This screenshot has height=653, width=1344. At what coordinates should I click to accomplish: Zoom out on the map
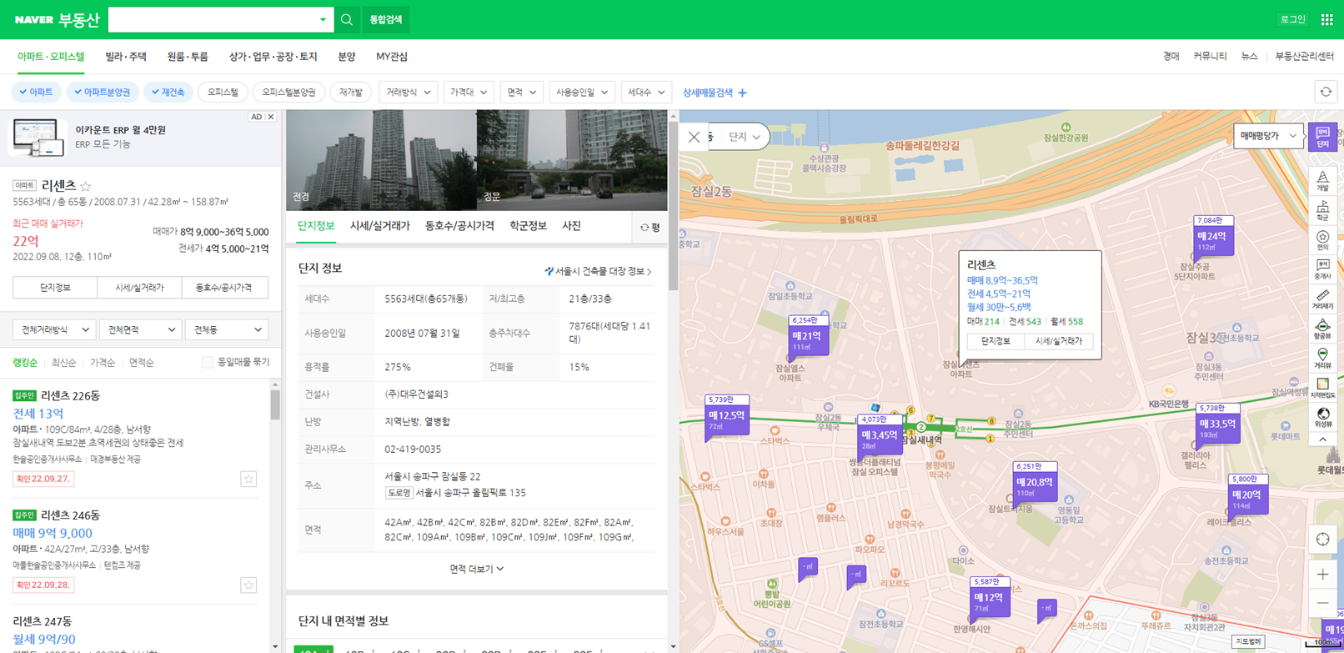coord(1322,603)
